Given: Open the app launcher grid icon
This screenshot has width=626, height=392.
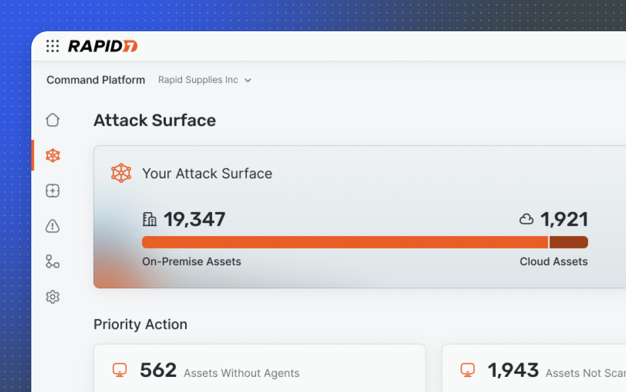Looking at the screenshot, I should (x=53, y=46).
